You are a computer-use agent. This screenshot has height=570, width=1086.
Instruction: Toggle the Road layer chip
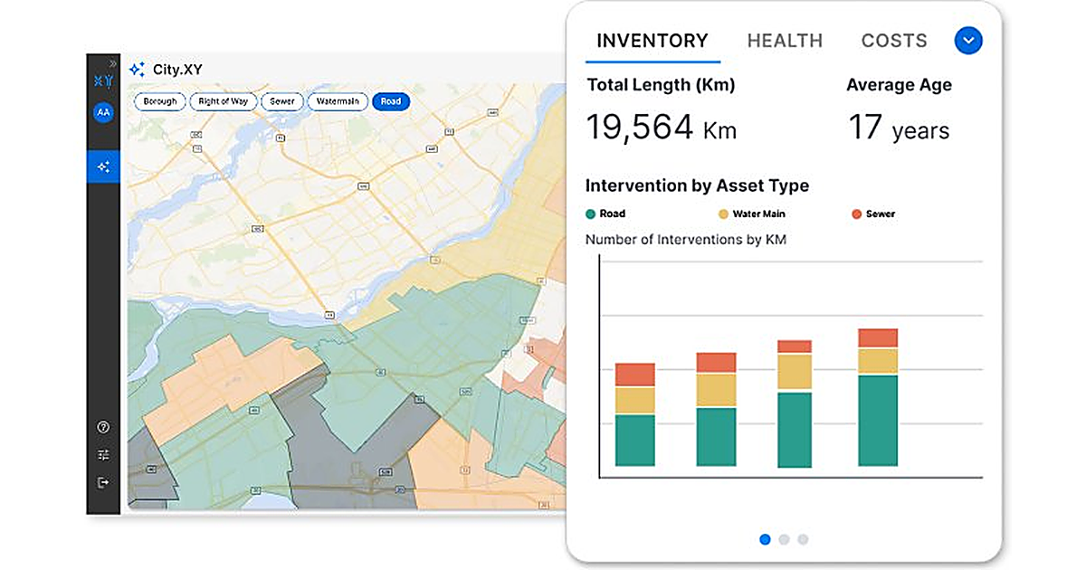click(x=391, y=101)
